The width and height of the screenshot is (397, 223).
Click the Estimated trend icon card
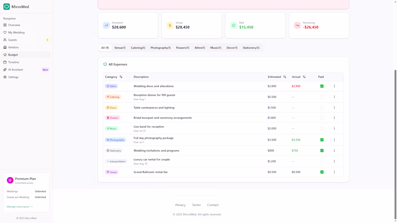[106, 25]
